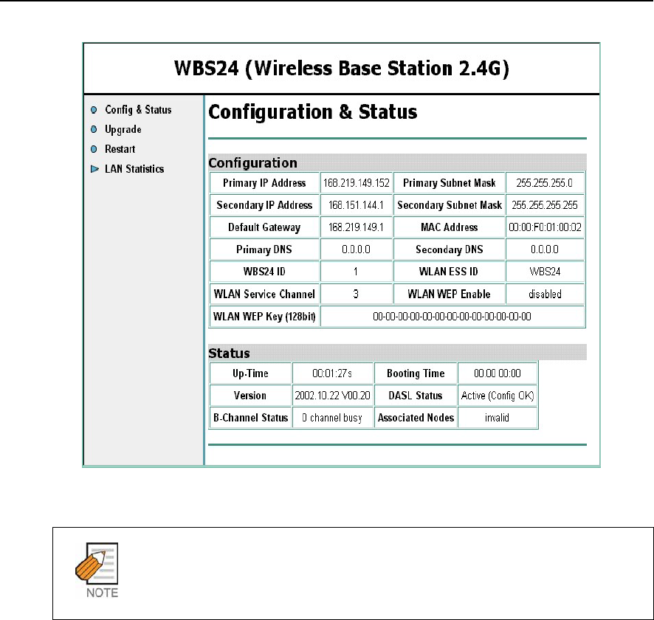The image size is (654, 620).
Task: Select the WBS24 ID label
Action: pos(264,272)
